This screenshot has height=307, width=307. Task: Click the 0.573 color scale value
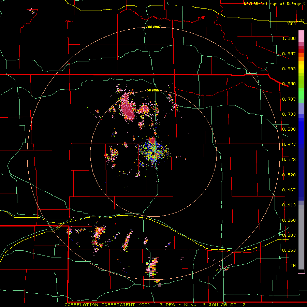[x=289, y=160]
